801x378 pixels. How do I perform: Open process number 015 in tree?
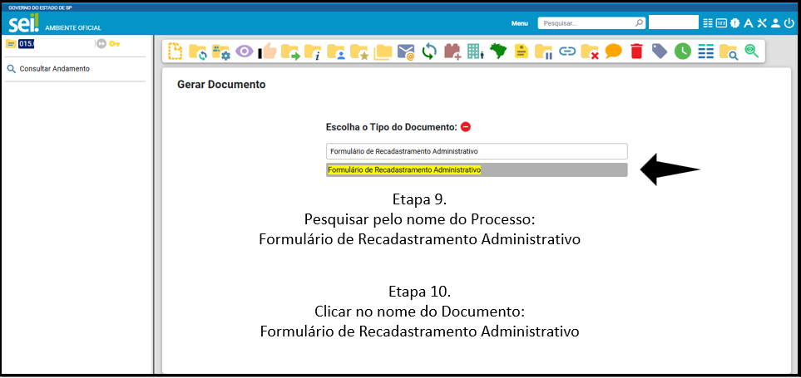25,43
